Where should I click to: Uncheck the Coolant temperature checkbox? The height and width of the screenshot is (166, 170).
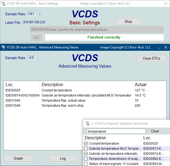[x=86, y=144]
